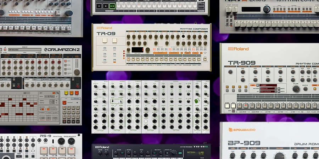Click the EDIT button below START on TR-909
The width and height of the screenshot is (319, 159).
(x=233, y=111)
